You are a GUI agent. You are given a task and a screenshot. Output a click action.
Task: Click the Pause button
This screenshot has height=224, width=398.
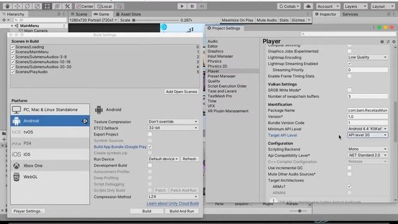pyautogui.click(x=192, y=6)
